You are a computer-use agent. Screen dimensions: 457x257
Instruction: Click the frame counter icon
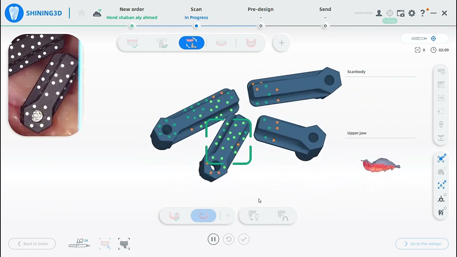point(417,50)
